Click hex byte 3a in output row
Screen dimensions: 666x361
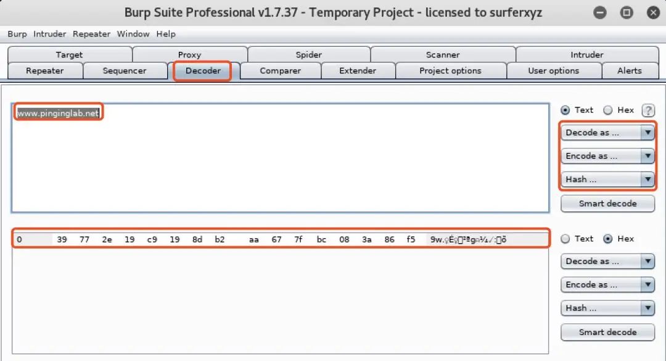[367, 239]
